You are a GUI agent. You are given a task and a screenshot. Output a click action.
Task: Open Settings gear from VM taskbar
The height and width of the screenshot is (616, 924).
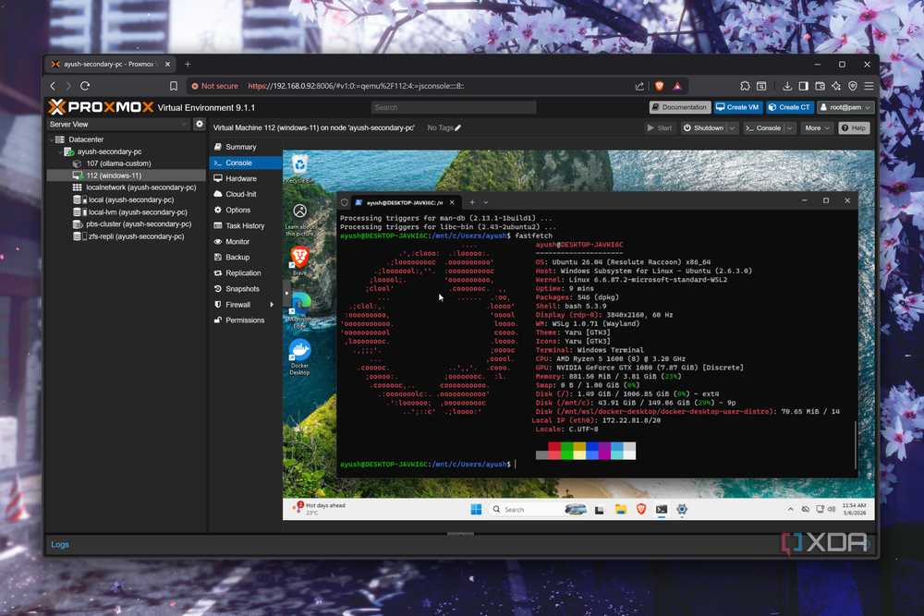[682, 510]
